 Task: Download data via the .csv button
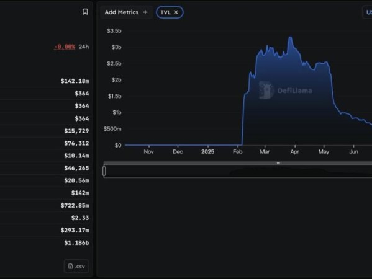[76, 266]
